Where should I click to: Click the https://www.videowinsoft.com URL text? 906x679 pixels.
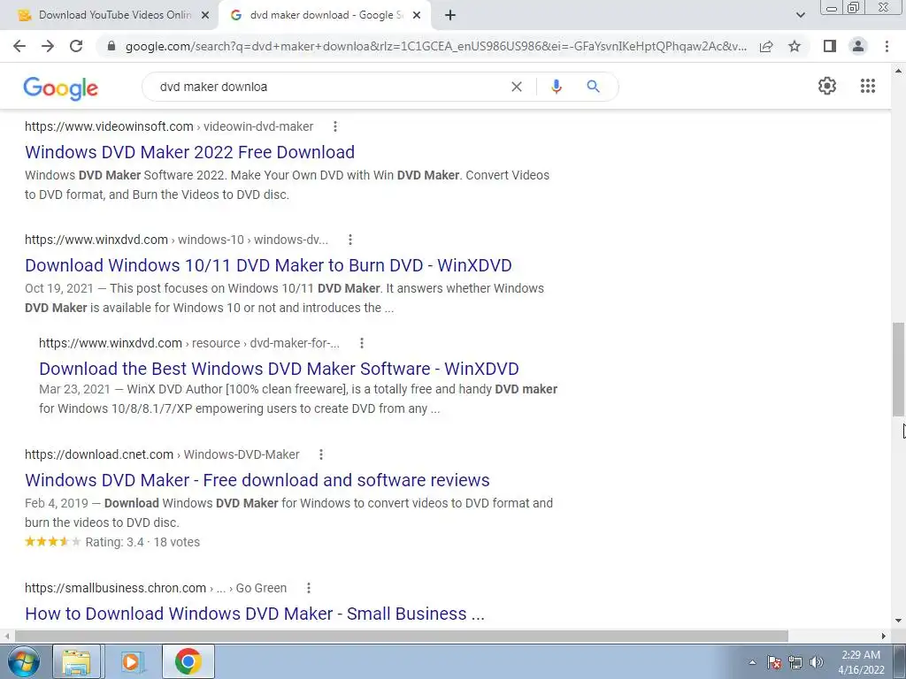point(109,126)
